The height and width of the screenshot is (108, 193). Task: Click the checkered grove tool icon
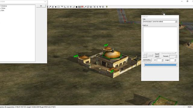79,7
